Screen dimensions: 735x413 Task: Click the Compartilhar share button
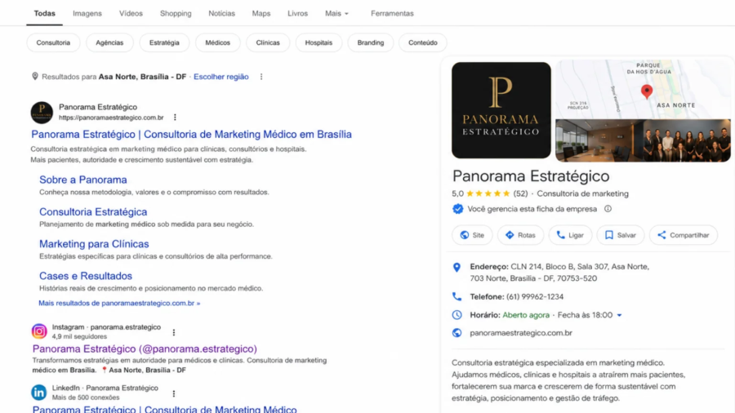(684, 235)
